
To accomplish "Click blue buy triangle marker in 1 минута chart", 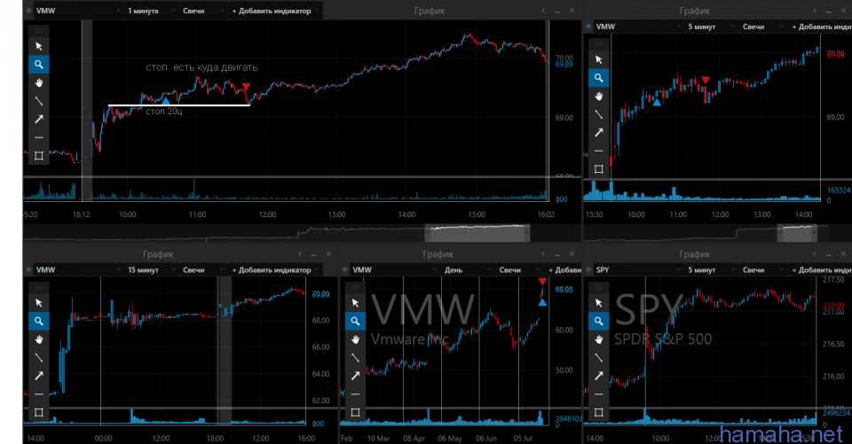I will coord(166,100).
